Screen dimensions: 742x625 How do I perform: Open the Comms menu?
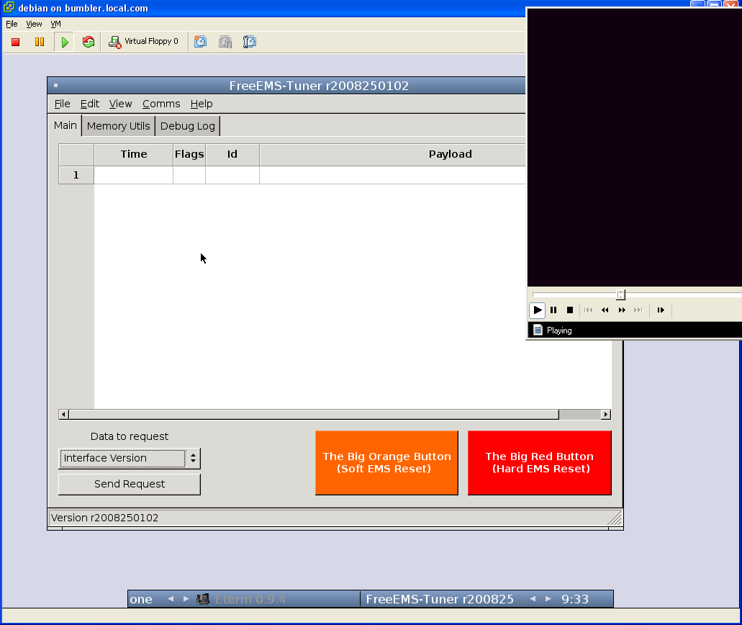pyautogui.click(x=161, y=104)
